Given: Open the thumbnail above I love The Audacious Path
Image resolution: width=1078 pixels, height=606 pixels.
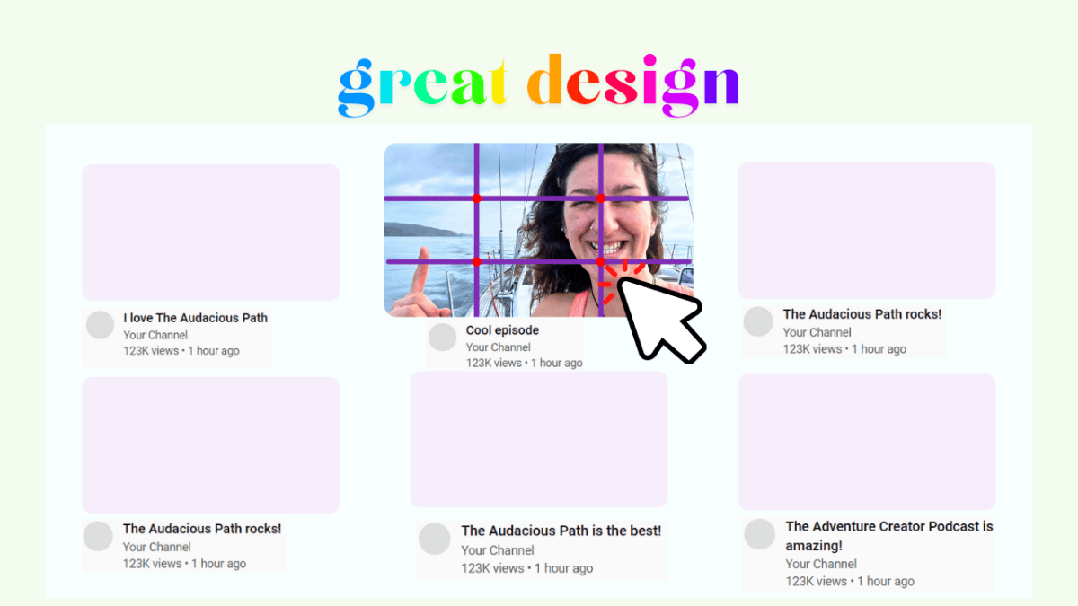Looking at the screenshot, I should coord(210,232).
